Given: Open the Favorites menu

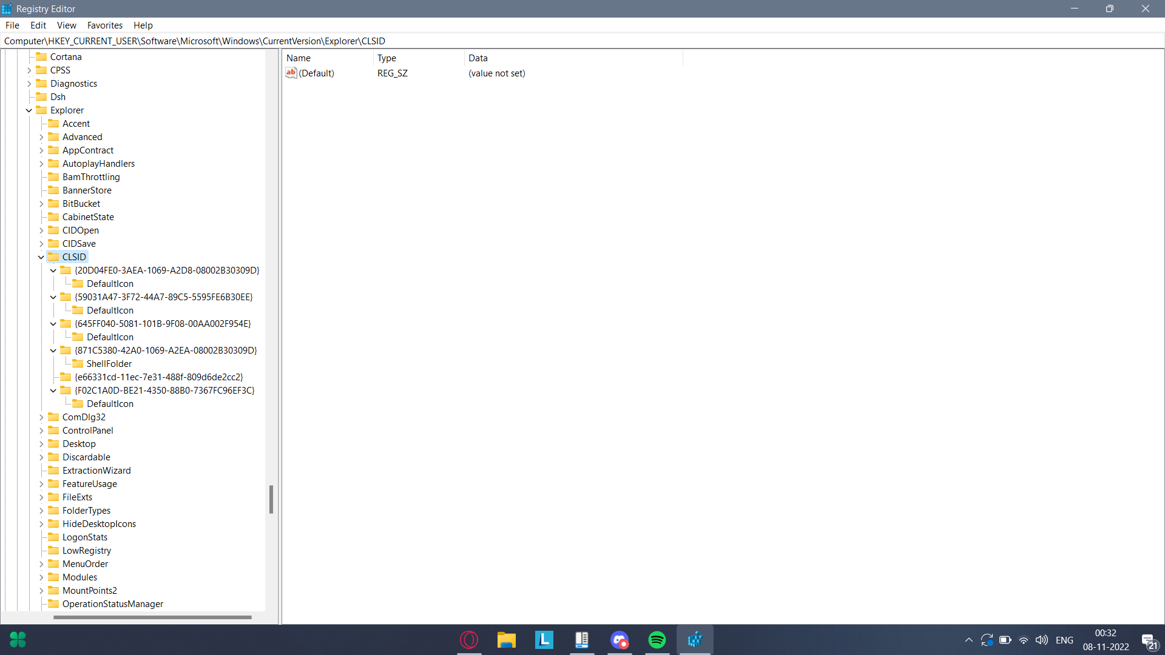Looking at the screenshot, I should [104, 25].
